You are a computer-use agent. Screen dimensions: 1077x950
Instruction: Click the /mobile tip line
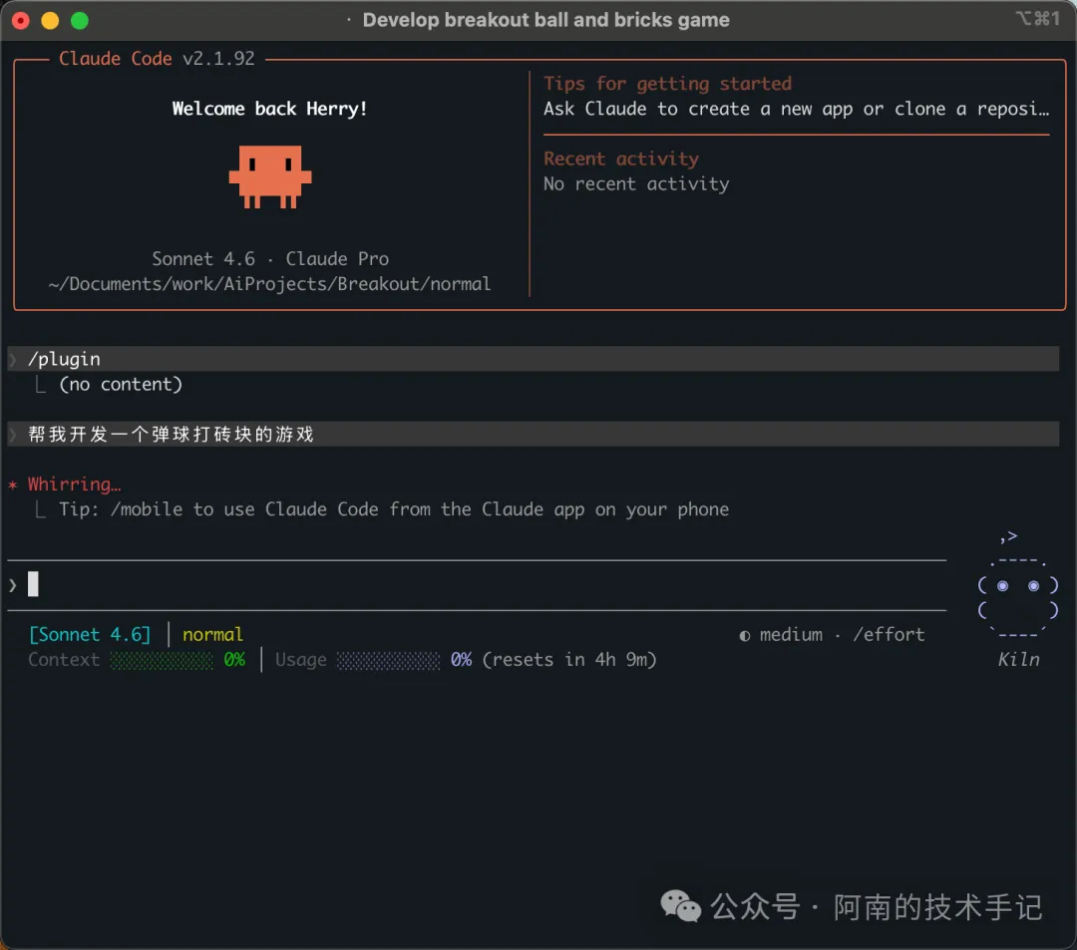coord(394,509)
